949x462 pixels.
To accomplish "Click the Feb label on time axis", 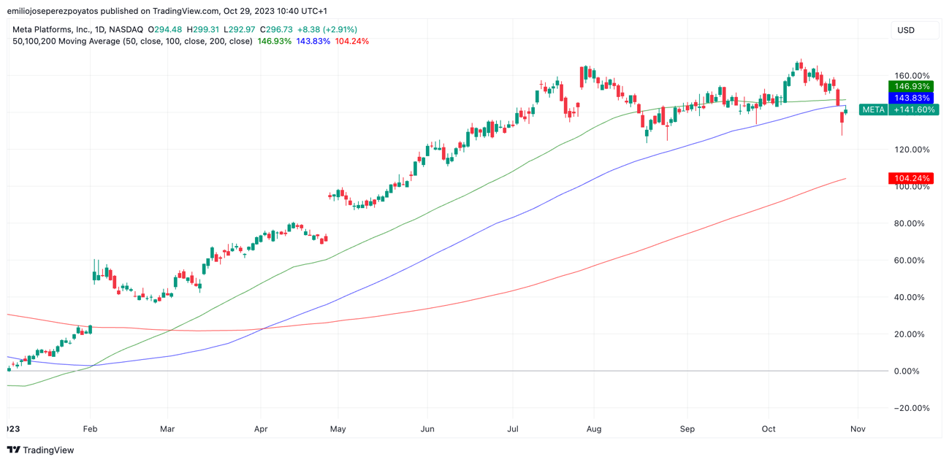I will click(90, 429).
